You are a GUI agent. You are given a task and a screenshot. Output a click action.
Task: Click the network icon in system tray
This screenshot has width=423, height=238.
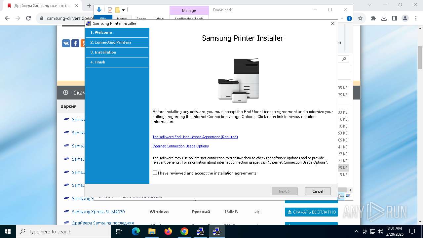coord(372,231)
